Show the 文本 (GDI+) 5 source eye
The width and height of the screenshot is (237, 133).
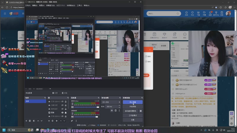(63, 101)
